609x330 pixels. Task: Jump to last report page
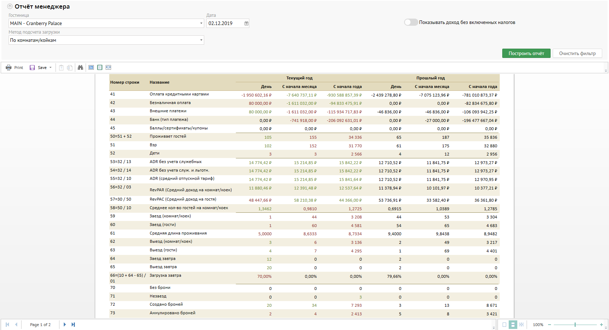click(73, 325)
